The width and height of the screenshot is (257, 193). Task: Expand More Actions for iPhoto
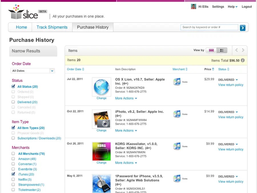[x=126, y=130]
